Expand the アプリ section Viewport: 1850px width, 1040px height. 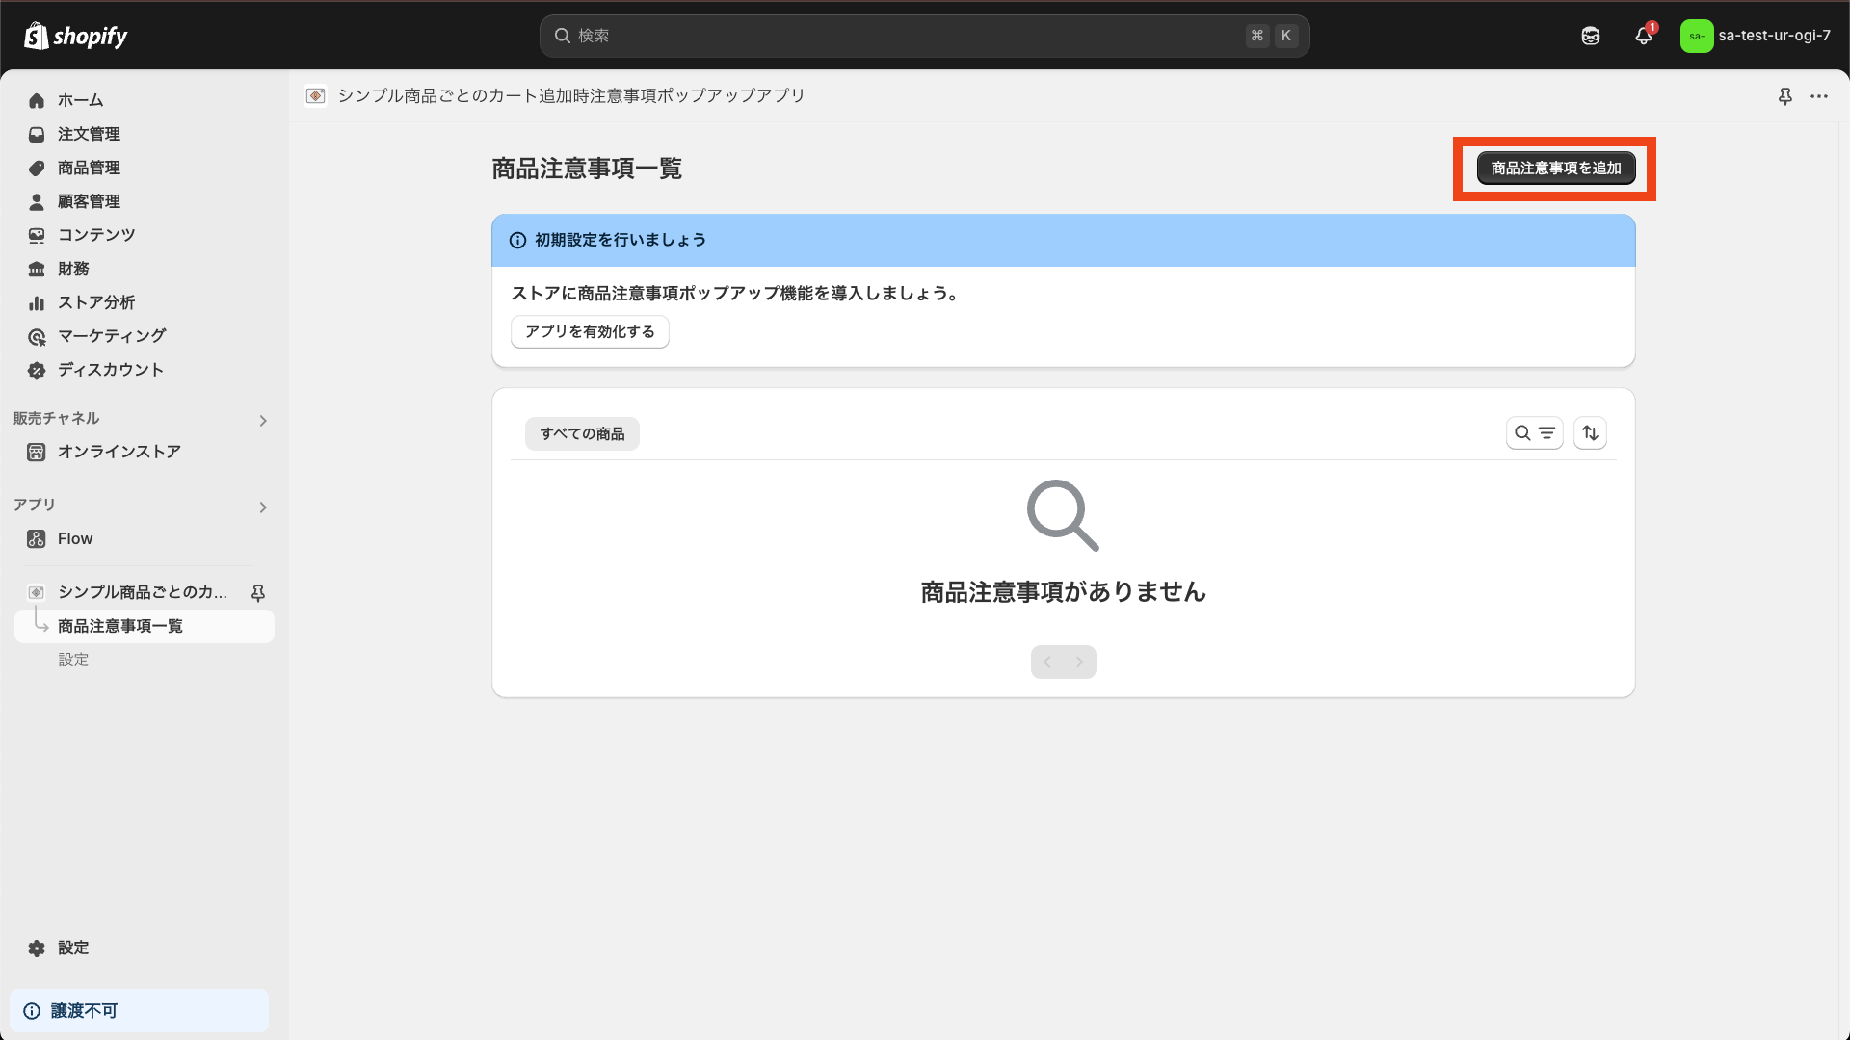pyautogui.click(x=262, y=507)
